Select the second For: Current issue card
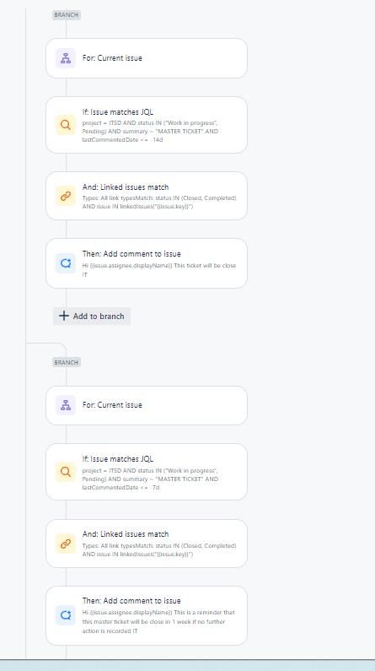Screen dimensions: 375x671 pyautogui.click(x=147, y=405)
